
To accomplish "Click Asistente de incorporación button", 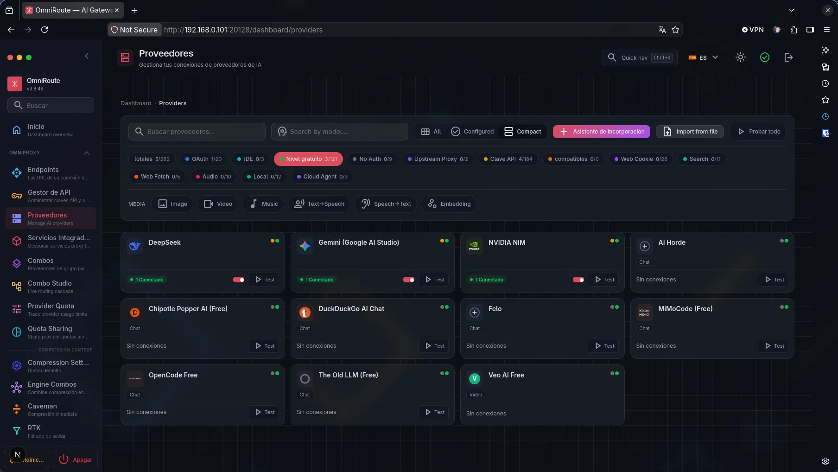I will (x=601, y=132).
